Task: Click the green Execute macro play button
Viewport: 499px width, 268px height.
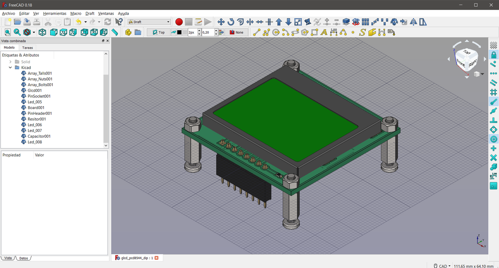Action: pyautogui.click(x=208, y=22)
